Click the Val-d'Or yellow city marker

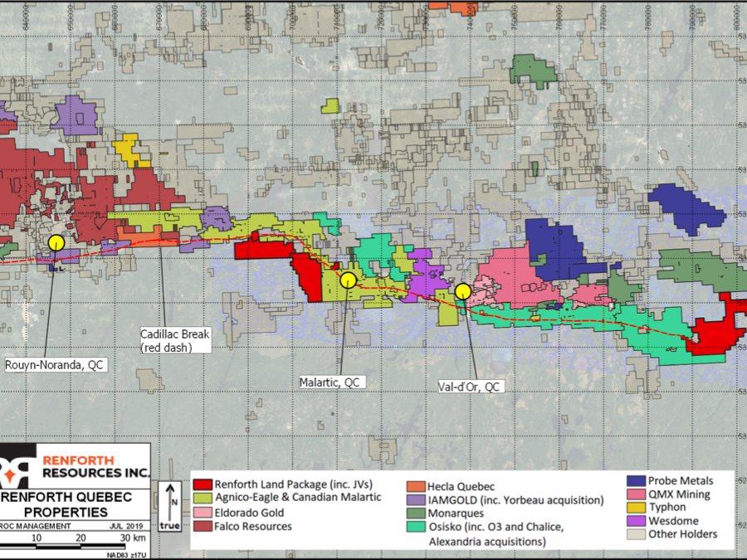pos(463,291)
